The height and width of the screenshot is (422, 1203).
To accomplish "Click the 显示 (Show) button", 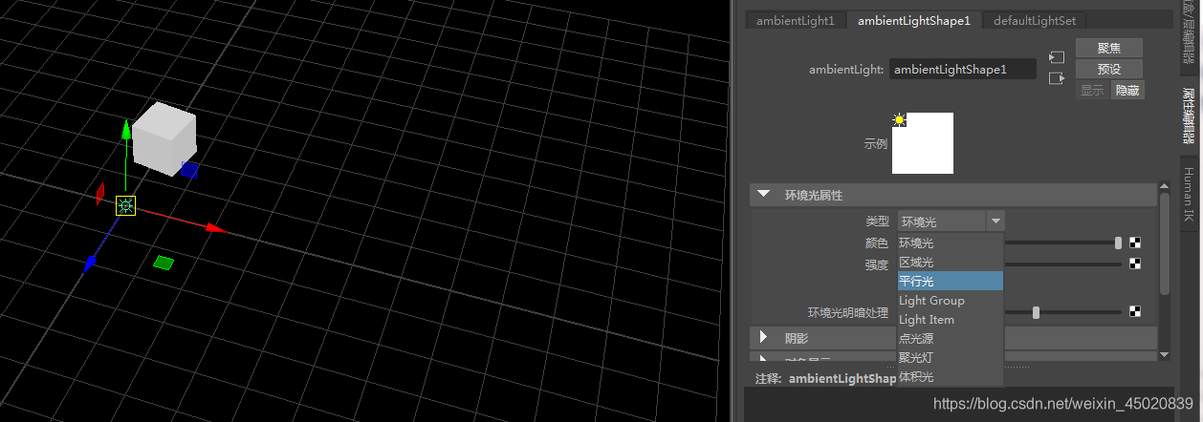I will (x=1092, y=91).
